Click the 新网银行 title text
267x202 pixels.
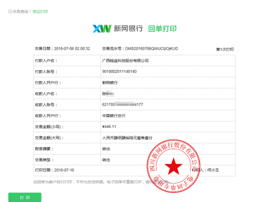[128, 29]
